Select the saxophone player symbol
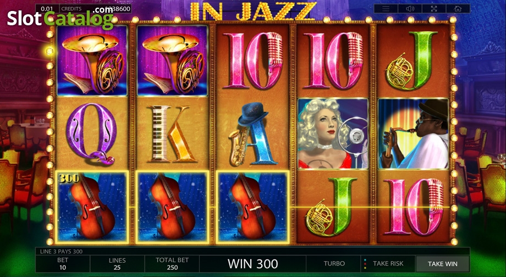This screenshot has width=506, height=277. click(413, 134)
